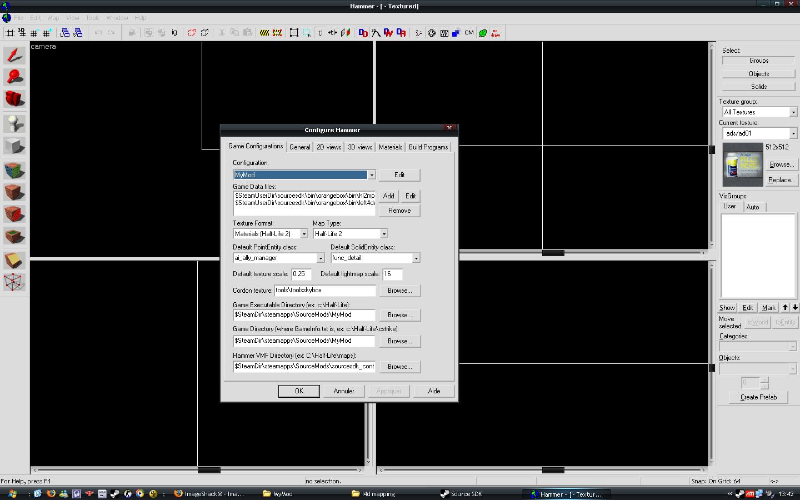Image resolution: width=800 pixels, height=500 pixels.
Task: Switch to the 3D views tab
Action: point(360,147)
